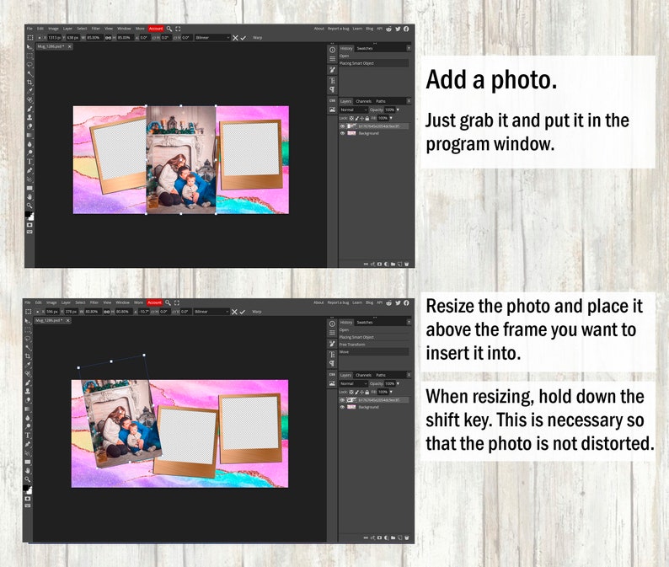Viewport: 669px width, 567px height.
Task: Toggle width-height link icon in top screenshot
Action: (109, 38)
